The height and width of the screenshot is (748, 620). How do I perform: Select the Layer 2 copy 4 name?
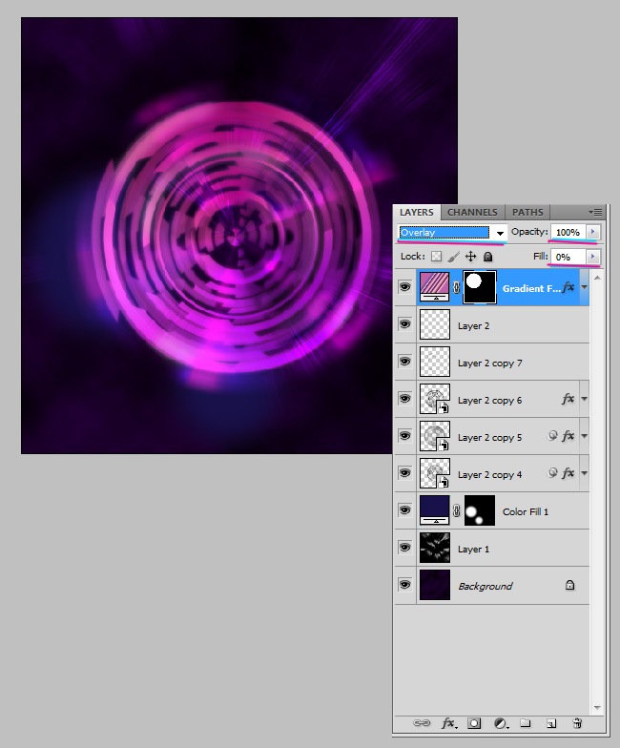[490, 475]
